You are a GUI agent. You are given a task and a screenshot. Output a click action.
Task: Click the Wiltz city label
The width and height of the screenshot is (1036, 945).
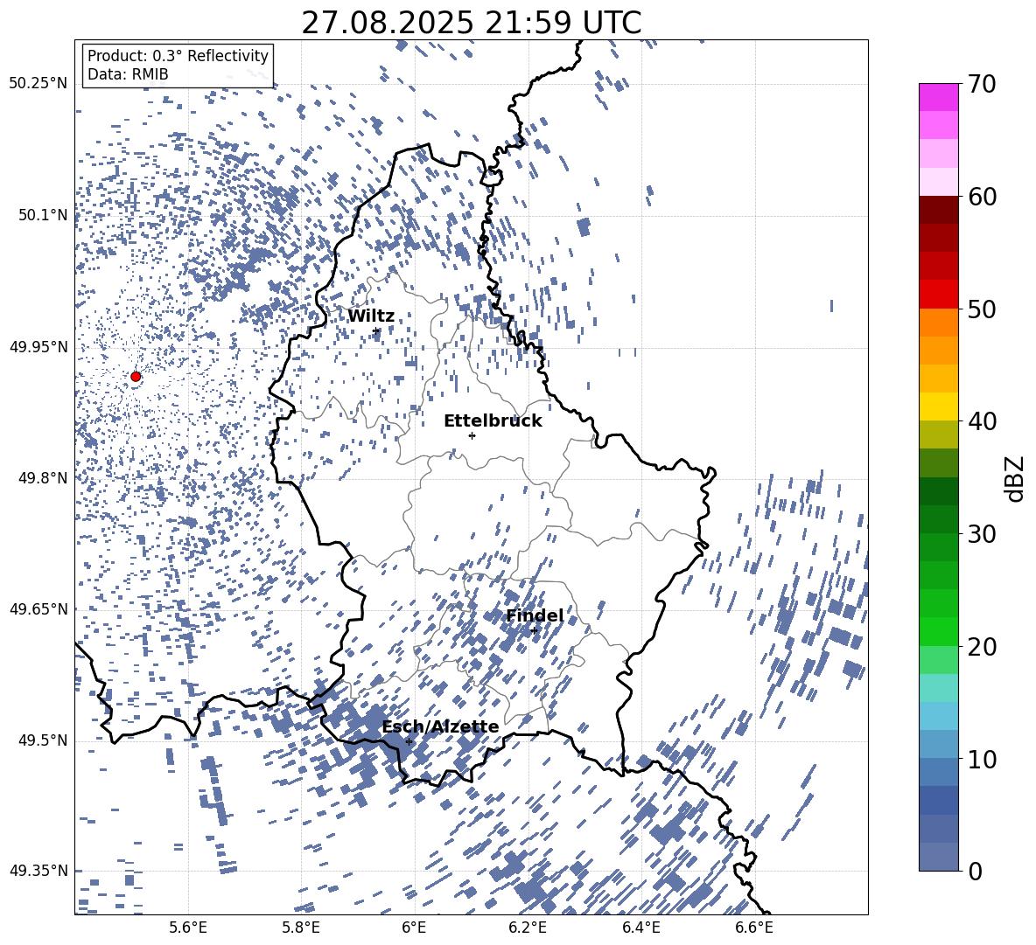(371, 316)
